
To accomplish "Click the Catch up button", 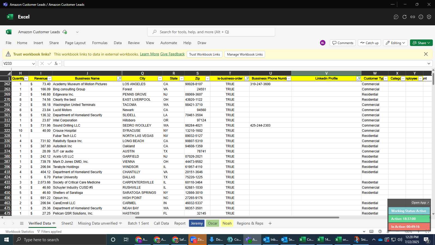I will coord(369,43).
